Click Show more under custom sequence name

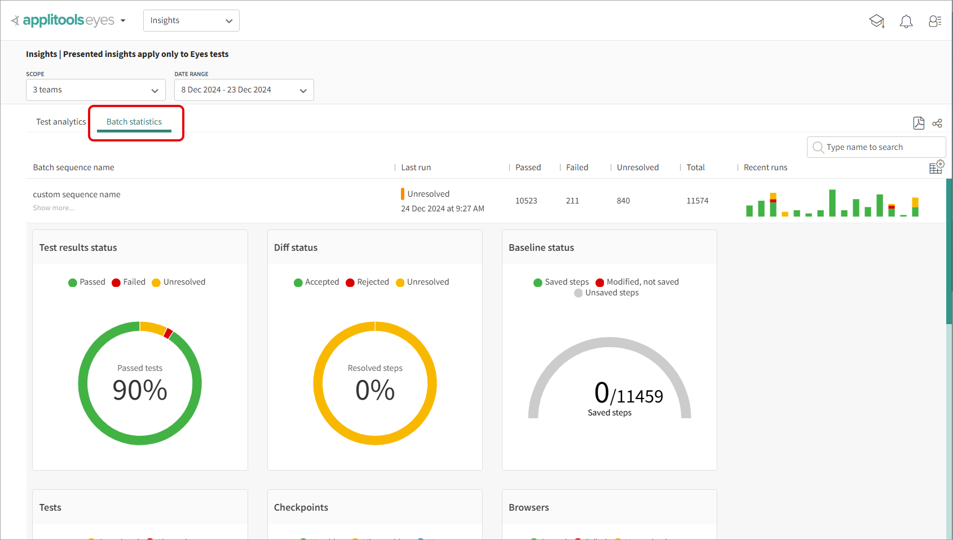click(54, 208)
